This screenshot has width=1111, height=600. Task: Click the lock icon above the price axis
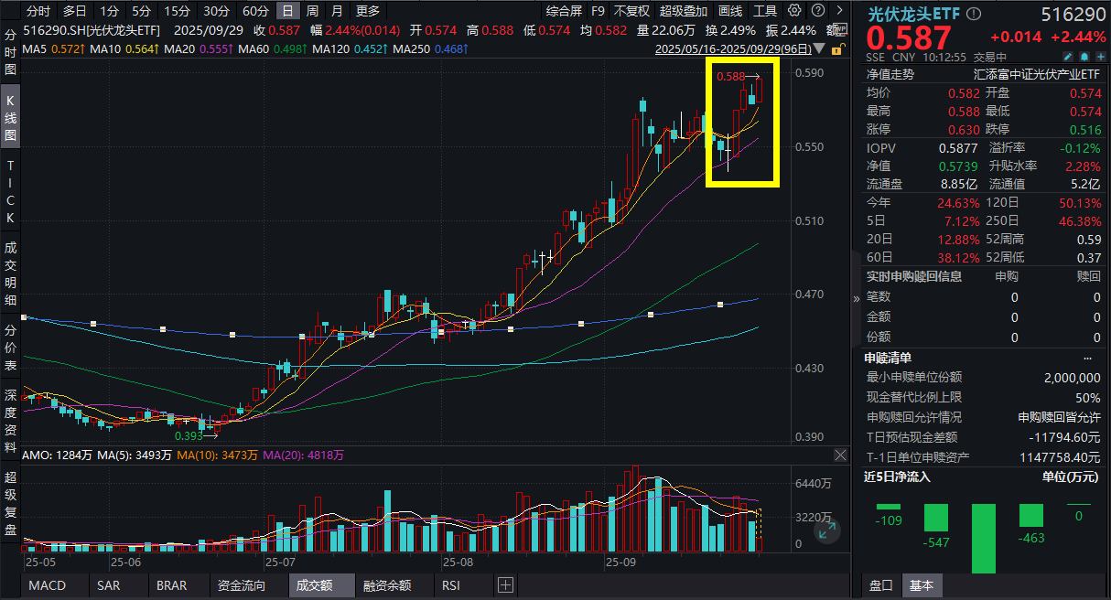click(x=836, y=47)
